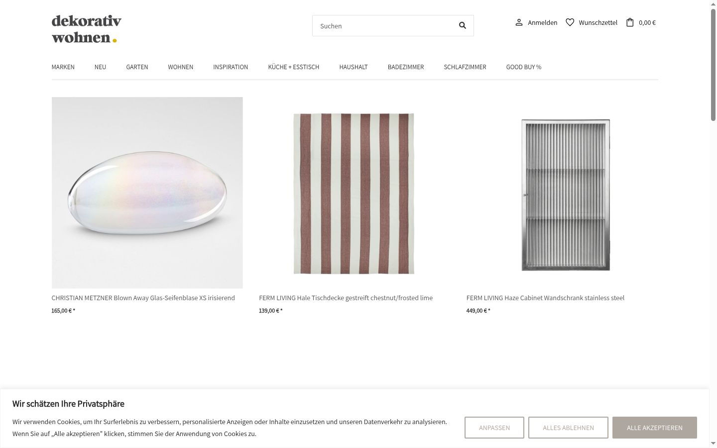
Task: Open the glass soap bubble product image
Action: [147, 193]
